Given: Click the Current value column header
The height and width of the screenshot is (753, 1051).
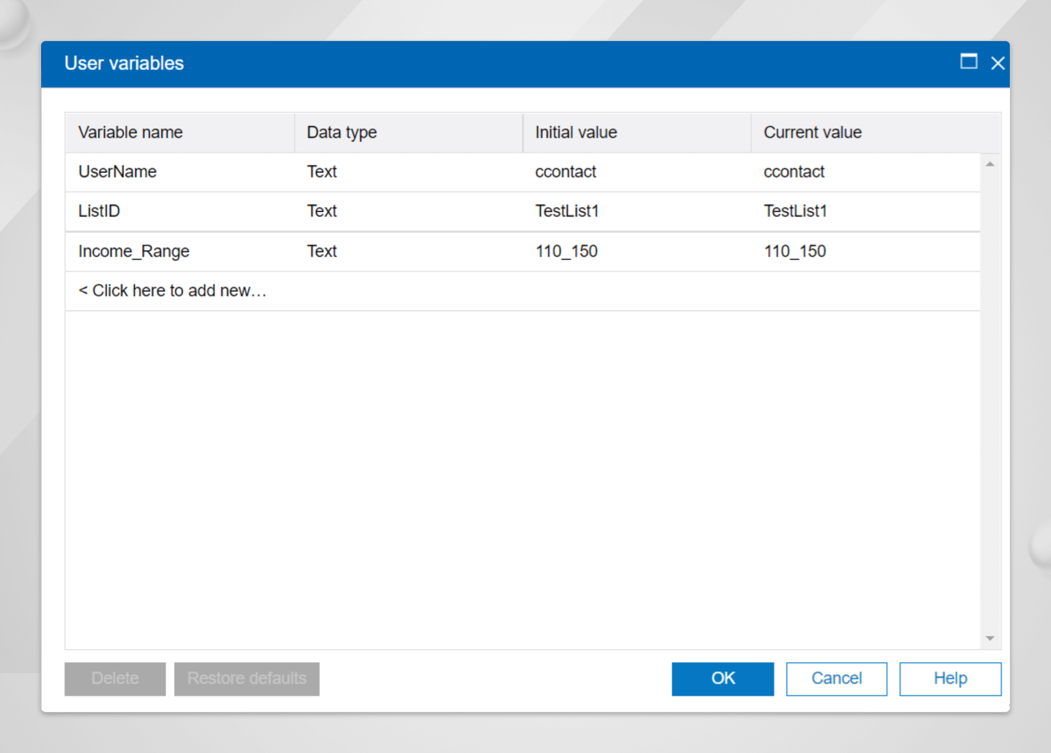Looking at the screenshot, I should coord(812,132).
